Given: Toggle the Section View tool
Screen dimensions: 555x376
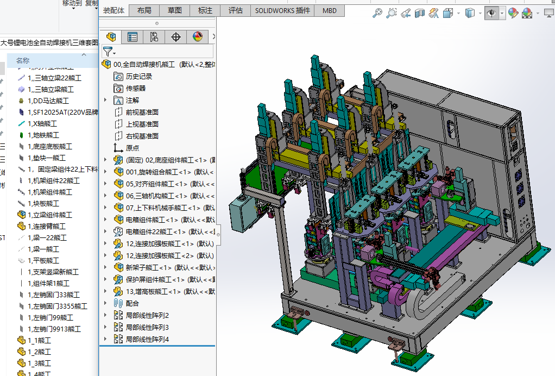Looking at the screenshot, I should (x=419, y=14).
